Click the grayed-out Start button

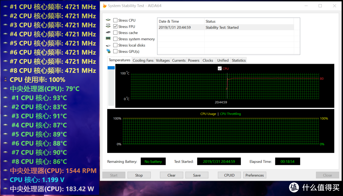114,175
